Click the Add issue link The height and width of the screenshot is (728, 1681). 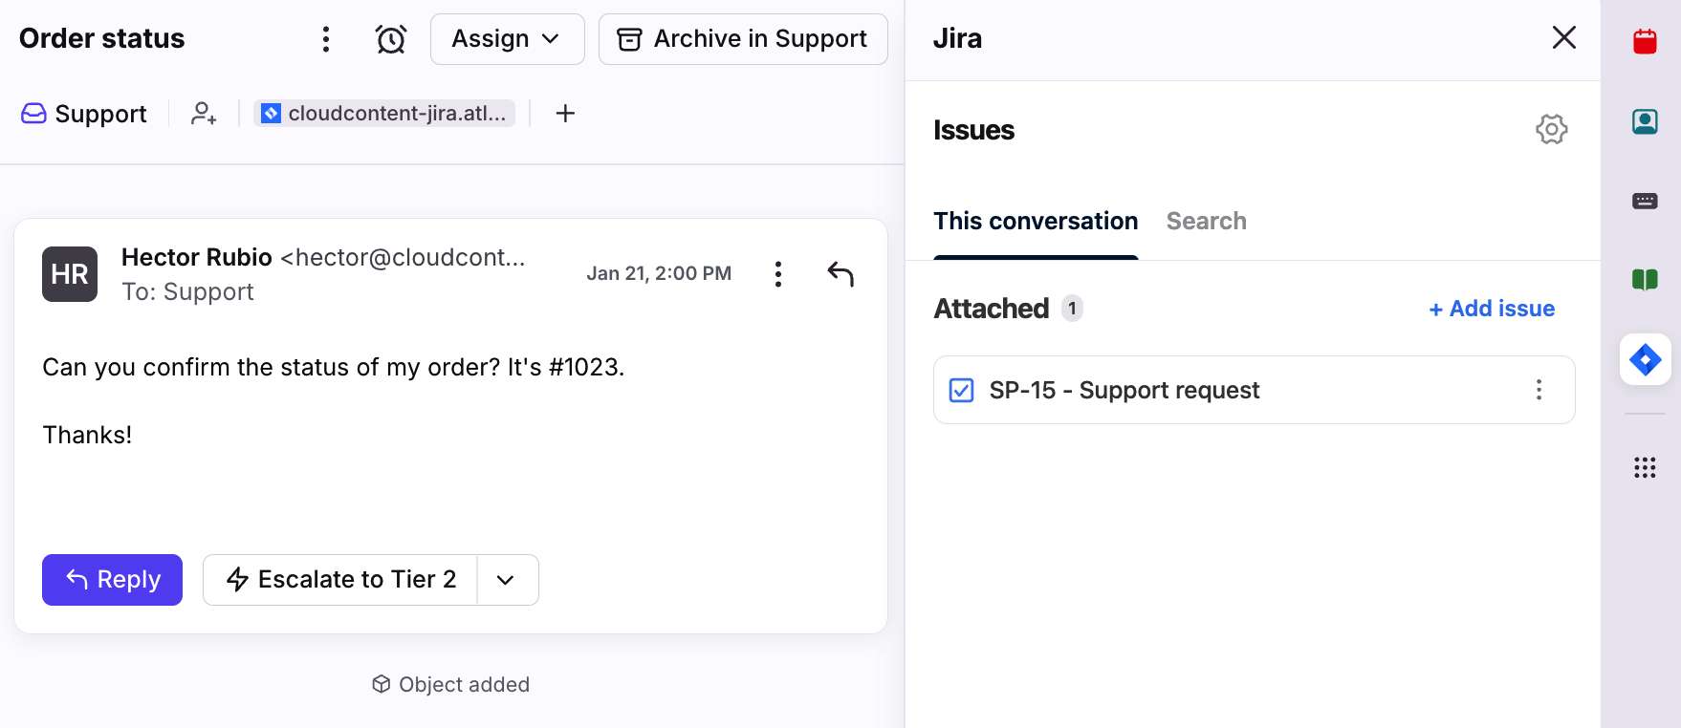click(x=1492, y=309)
